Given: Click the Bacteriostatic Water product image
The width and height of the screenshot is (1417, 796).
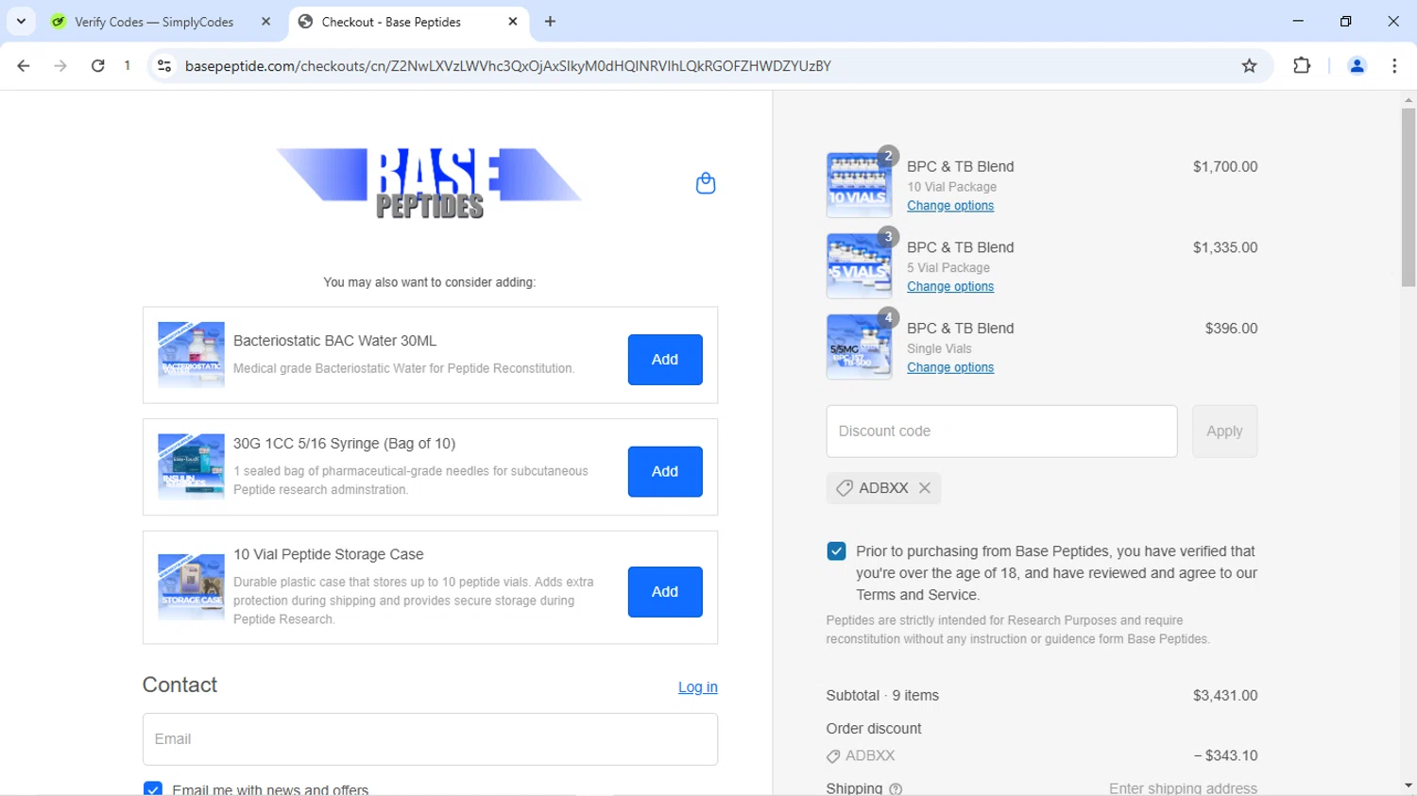Looking at the screenshot, I should click(191, 355).
